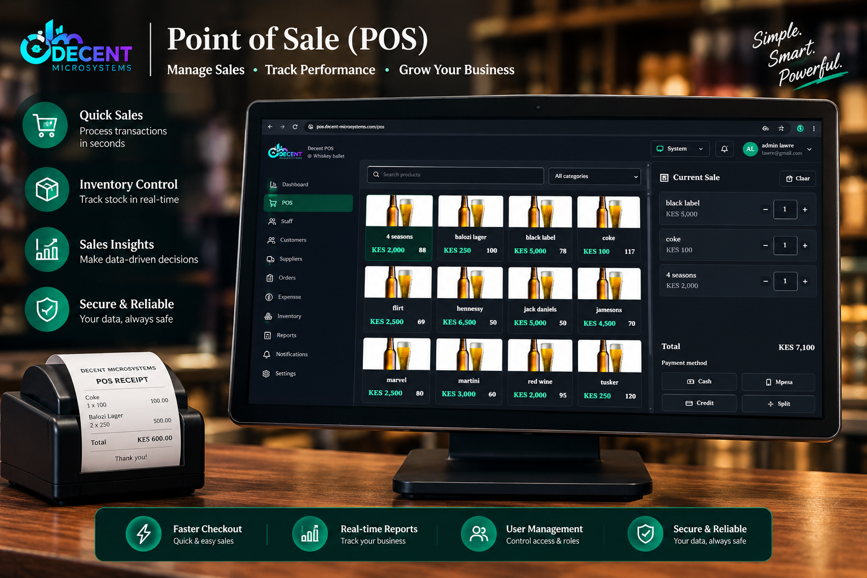Click the Notifications bell in sidebar
Screen dimensions: 867x578
tap(267, 354)
